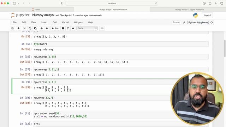Screen dimensions: 226x127
Task: Open the Kernel menu
Action: click(x=65, y=22)
